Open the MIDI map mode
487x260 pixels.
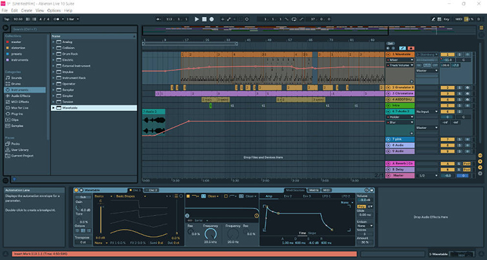[x=459, y=19]
